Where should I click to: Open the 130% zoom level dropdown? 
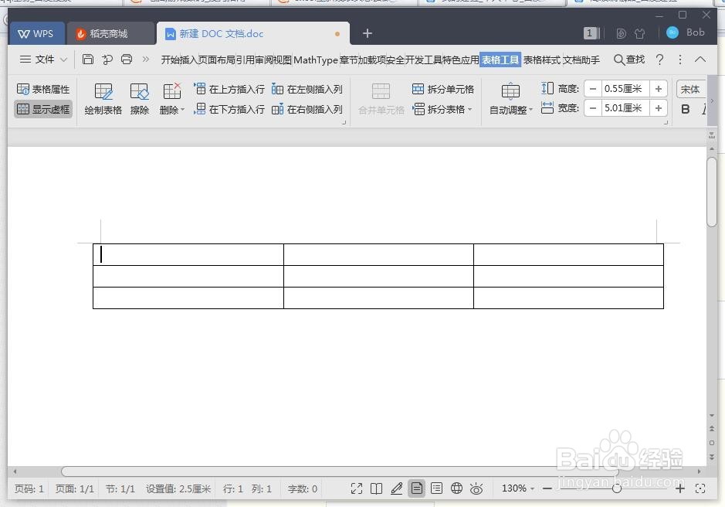pos(518,488)
